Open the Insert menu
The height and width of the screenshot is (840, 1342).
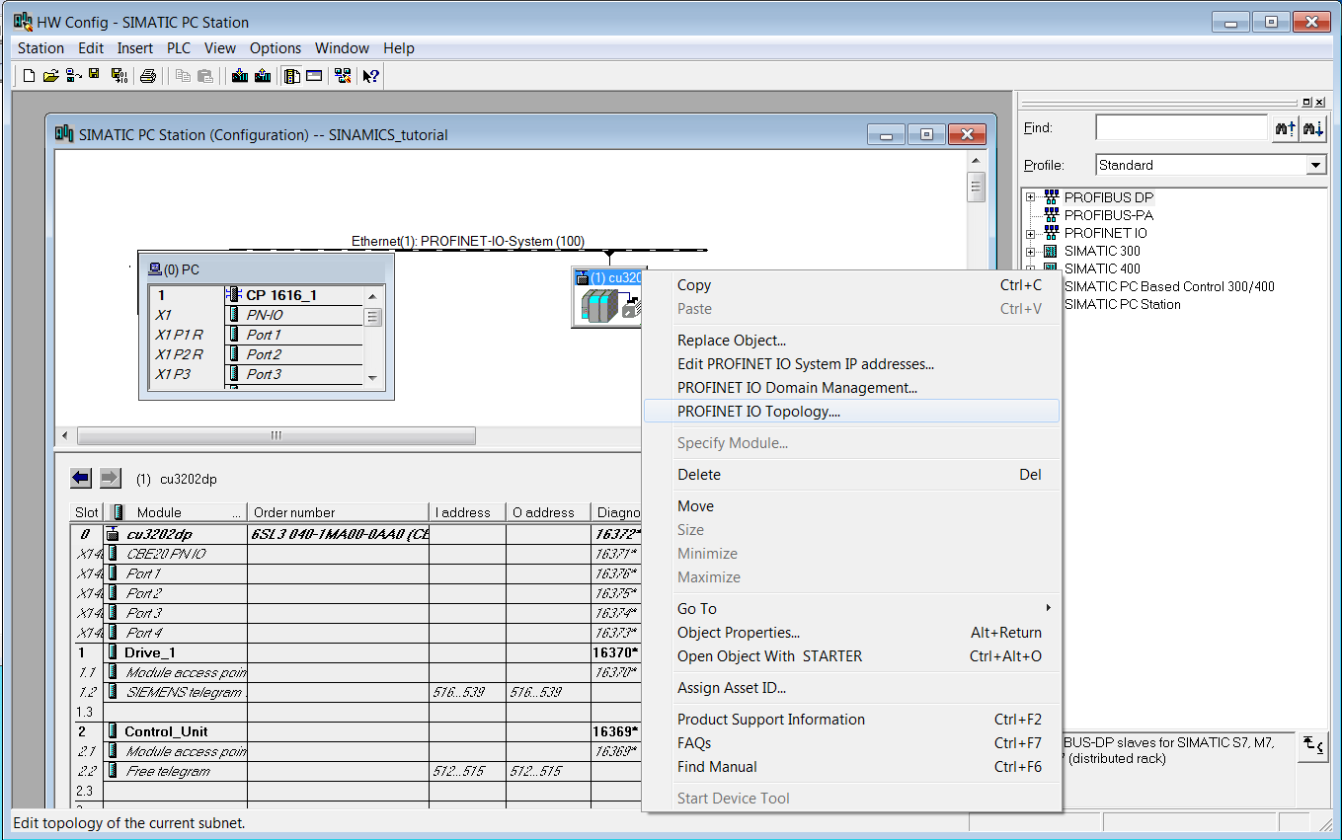click(x=135, y=47)
